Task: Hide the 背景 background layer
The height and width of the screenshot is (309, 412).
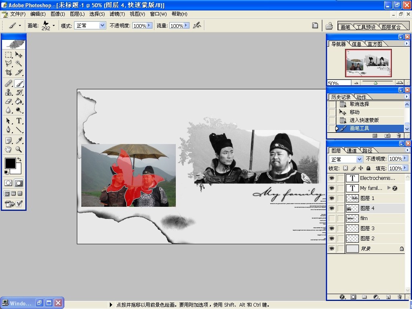Action: (x=332, y=249)
